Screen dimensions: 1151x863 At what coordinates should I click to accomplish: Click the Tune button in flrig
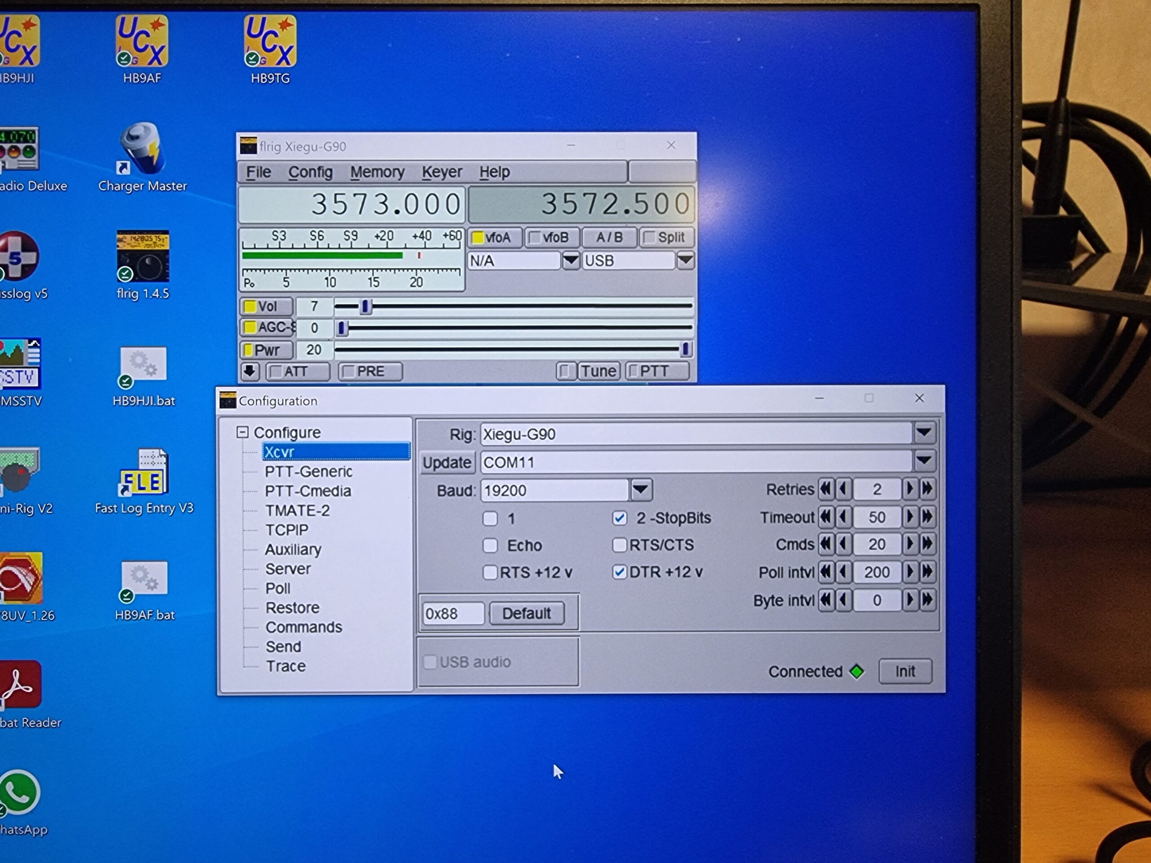click(598, 371)
